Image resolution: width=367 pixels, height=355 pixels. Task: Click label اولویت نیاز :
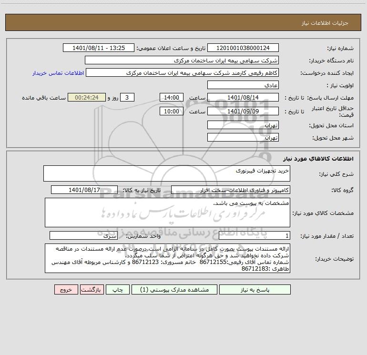pyautogui.click(x=340, y=86)
